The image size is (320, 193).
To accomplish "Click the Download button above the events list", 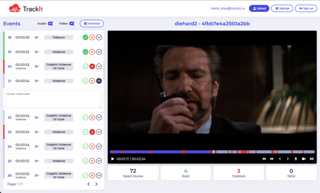I will 92,23.
